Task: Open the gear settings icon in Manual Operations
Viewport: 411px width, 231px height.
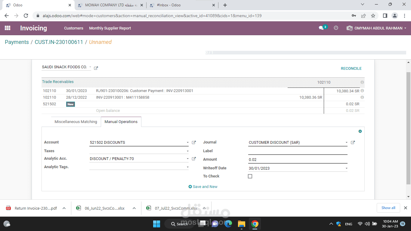Action: click(x=360, y=131)
